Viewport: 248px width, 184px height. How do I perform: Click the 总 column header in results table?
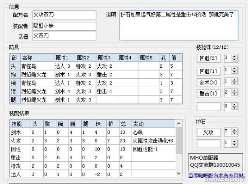coord(125,124)
